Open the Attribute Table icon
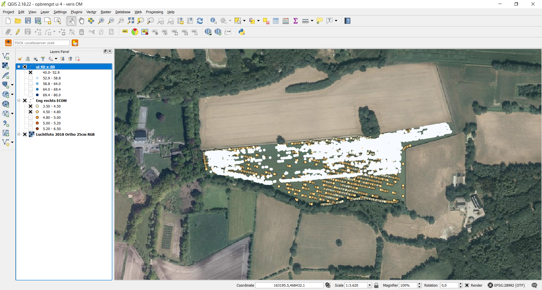The image size is (542, 290). coord(276,21)
